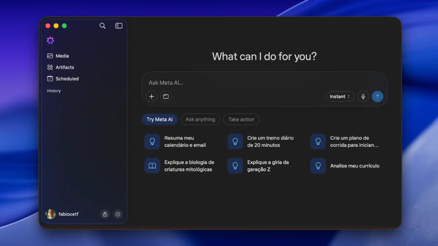Open Scheduled in the sidebar
This screenshot has width=438, height=246.
tap(67, 79)
